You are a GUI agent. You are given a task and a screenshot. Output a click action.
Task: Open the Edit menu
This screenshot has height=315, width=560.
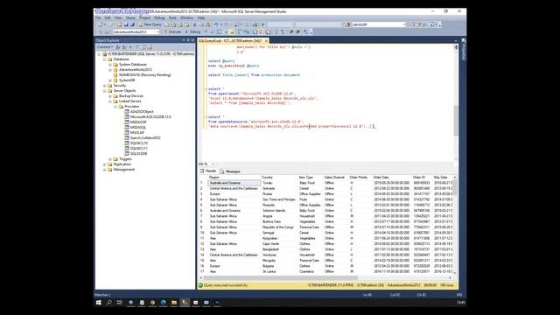click(x=108, y=17)
